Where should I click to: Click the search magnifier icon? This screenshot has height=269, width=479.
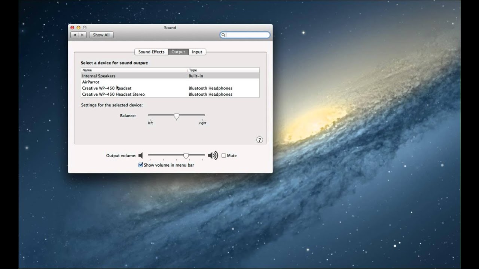223,35
